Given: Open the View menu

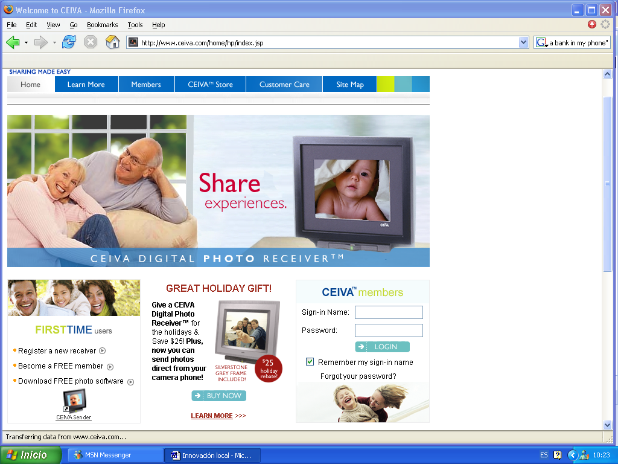Looking at the screenshot, I should pyautogui.click(x=53, y=25).
